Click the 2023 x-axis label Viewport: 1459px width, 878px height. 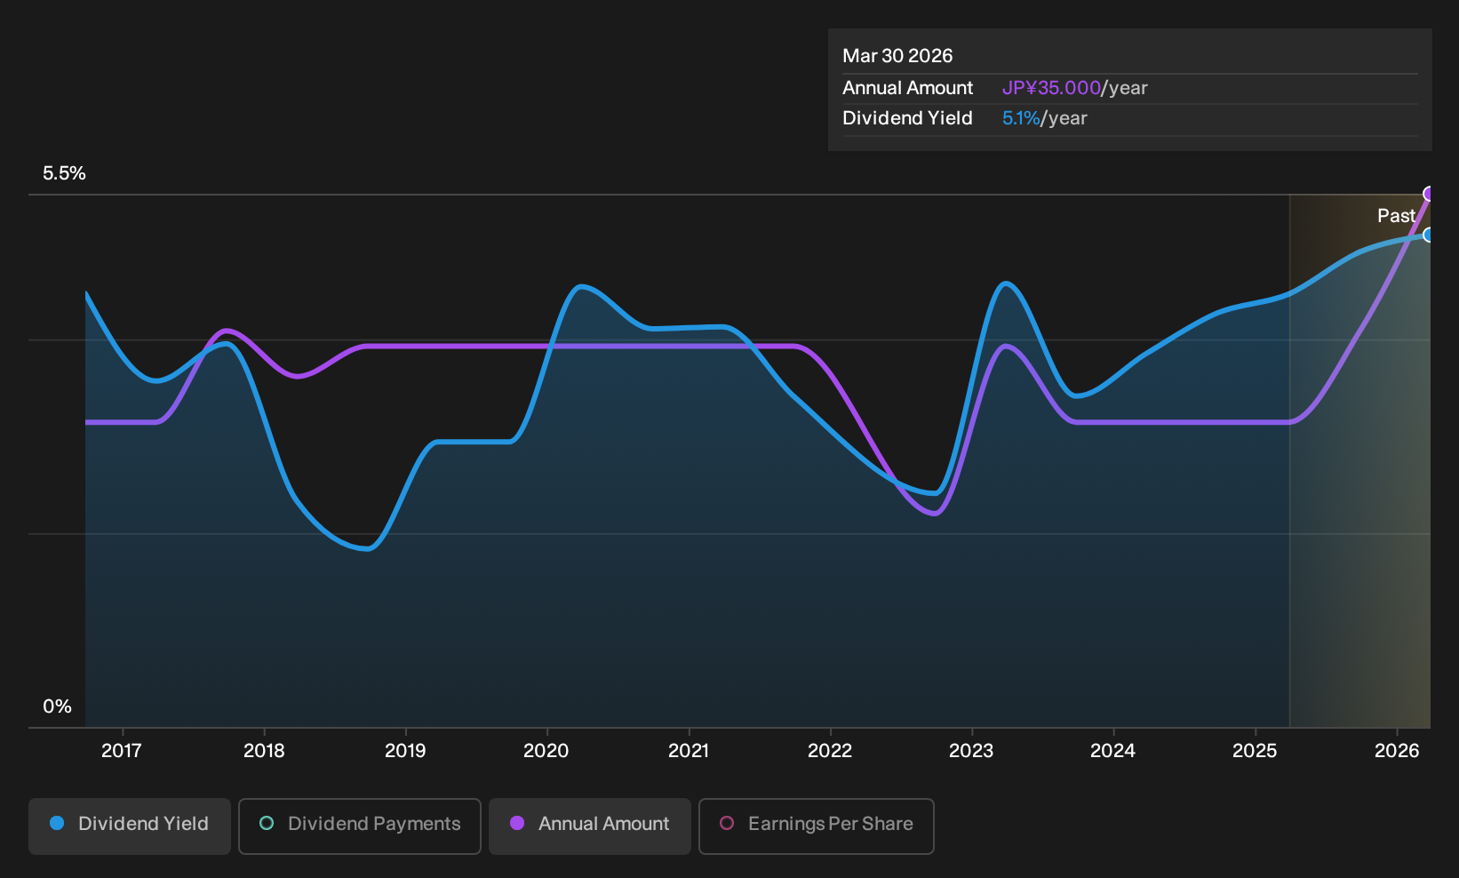(971, 751)
